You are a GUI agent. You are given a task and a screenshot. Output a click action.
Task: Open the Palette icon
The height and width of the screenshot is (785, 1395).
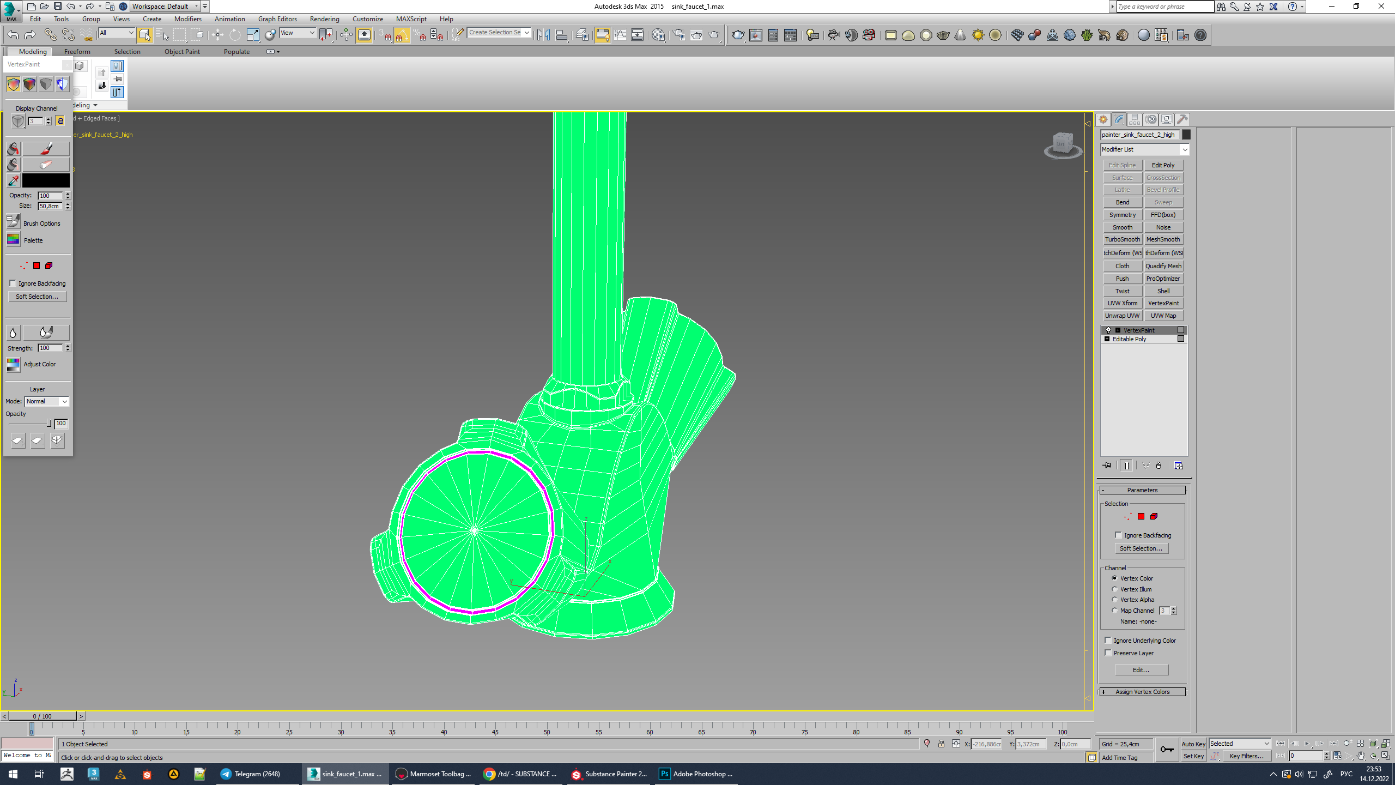tap(13, 240)
